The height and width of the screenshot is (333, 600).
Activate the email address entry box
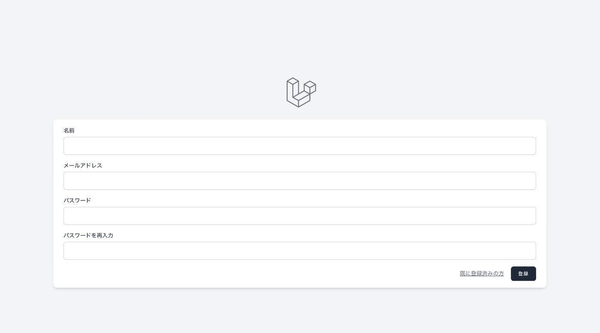tap(300, 181)
